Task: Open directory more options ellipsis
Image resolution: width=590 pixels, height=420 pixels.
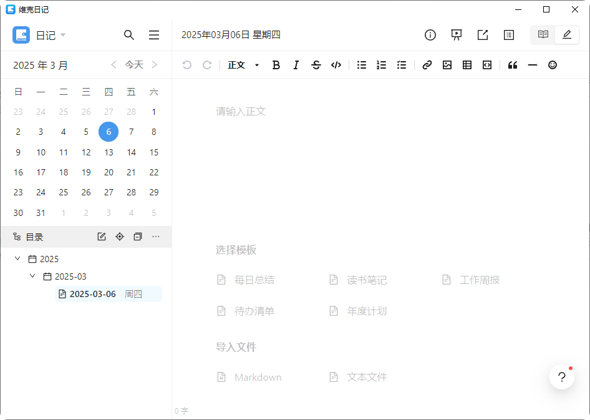Action: pyautogui.click(x=156, y=237)
